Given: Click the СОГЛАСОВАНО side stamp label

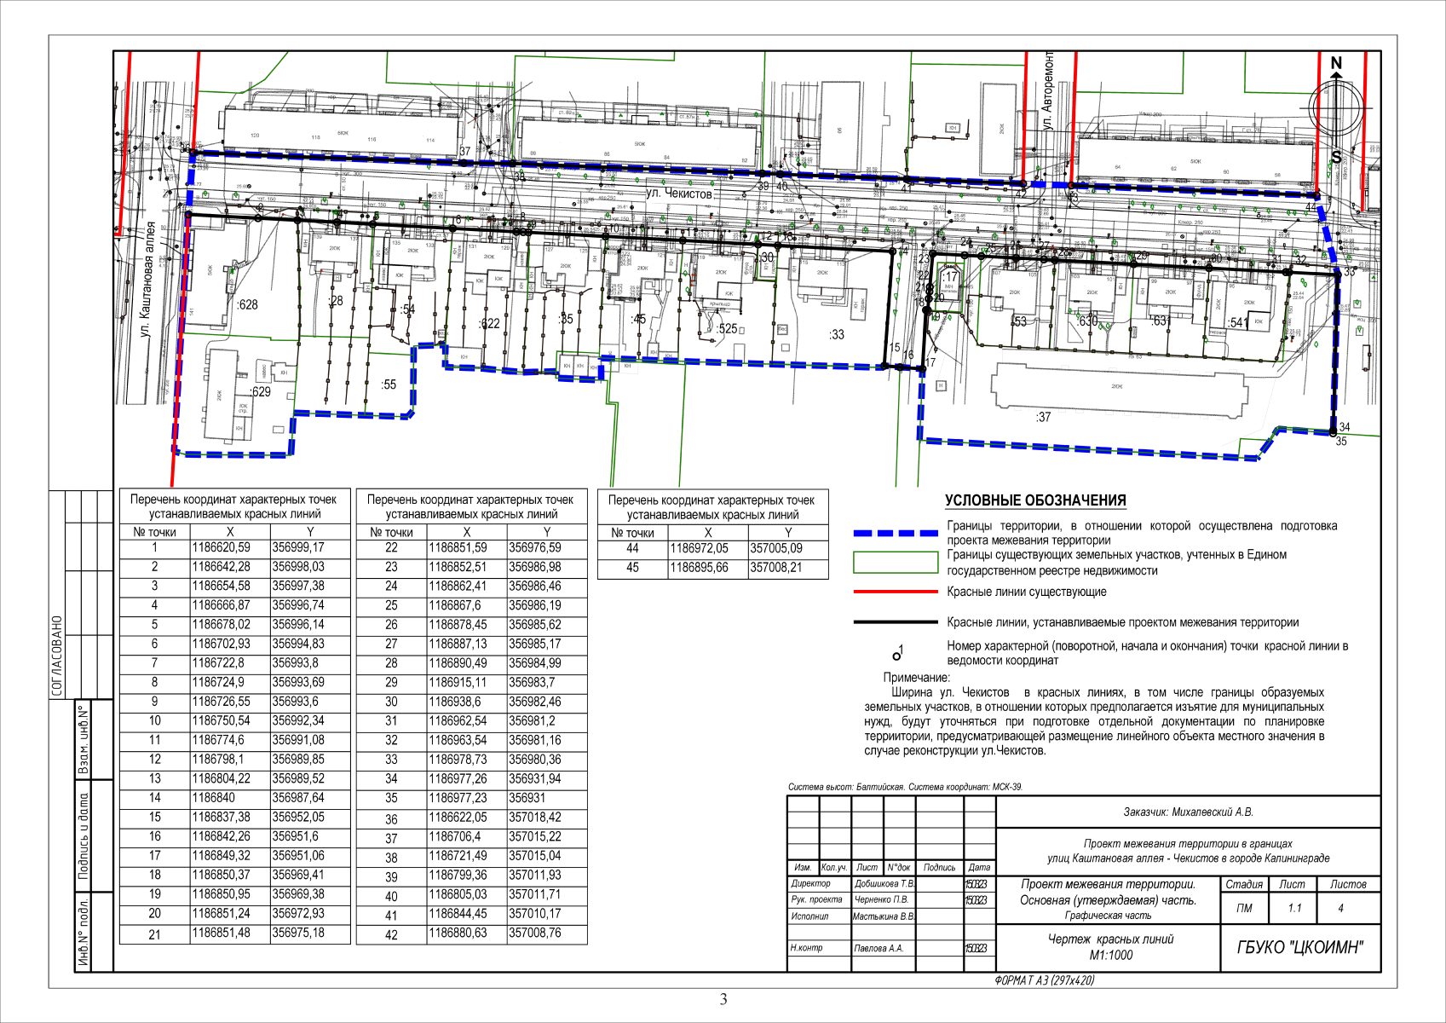Looking at the screenshot, I should pos(58,656).
